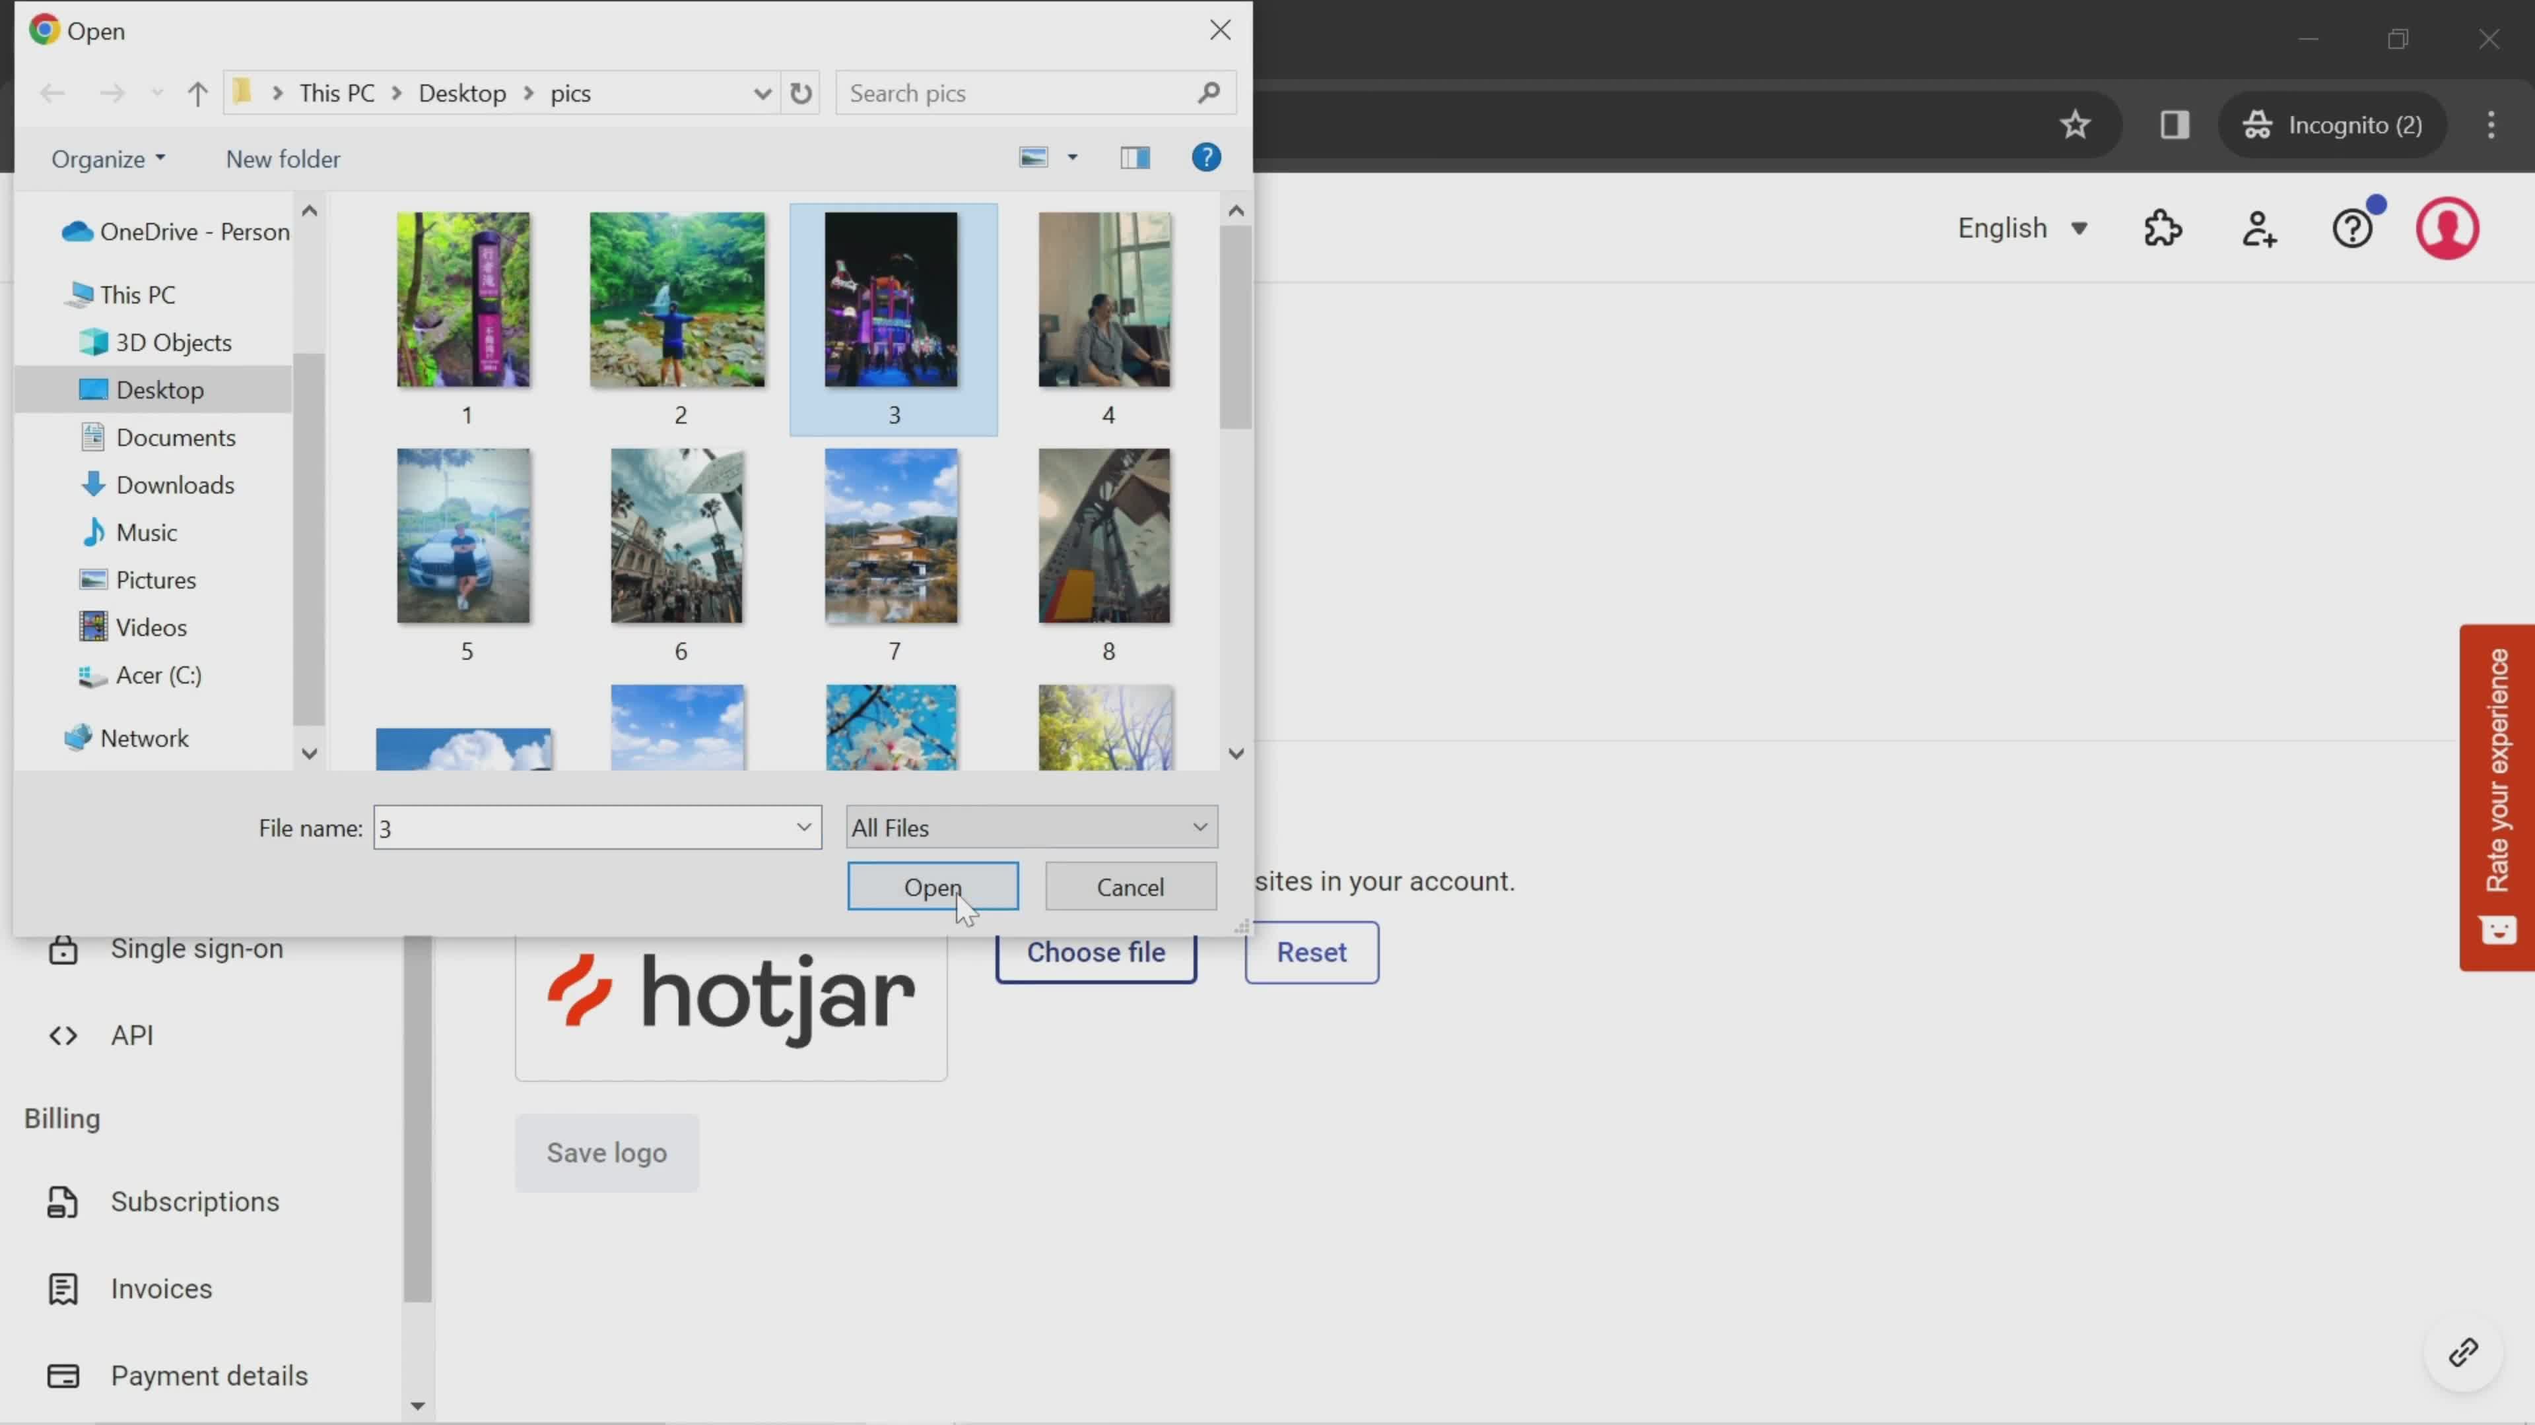Cancel the Open dialog
The height and width of the screenshot is (1425, 2535).
click(x=1131, y=886)
